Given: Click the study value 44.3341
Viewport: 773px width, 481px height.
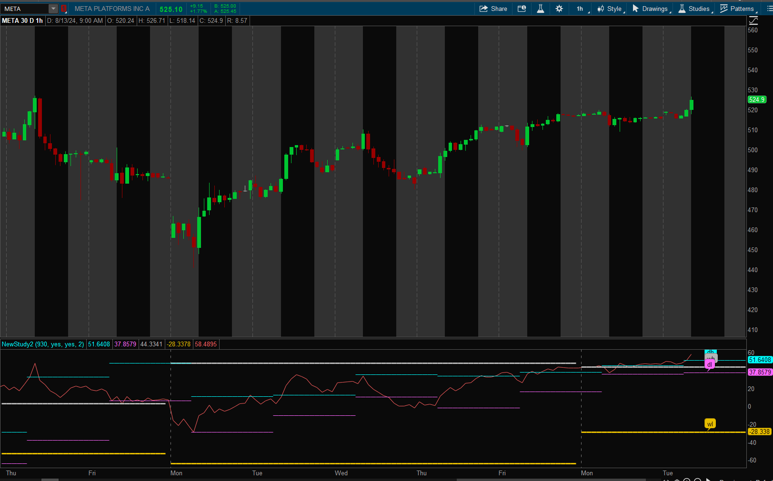Looking at the screenshot, I should [151, 344].
